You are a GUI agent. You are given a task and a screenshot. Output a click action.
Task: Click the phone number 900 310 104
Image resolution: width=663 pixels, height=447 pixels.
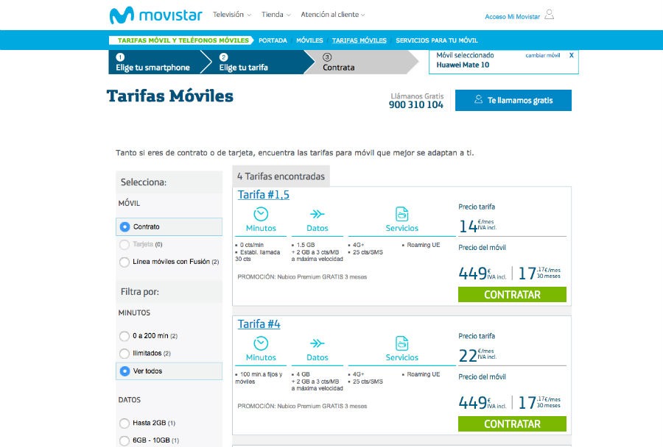coord(416,104)
